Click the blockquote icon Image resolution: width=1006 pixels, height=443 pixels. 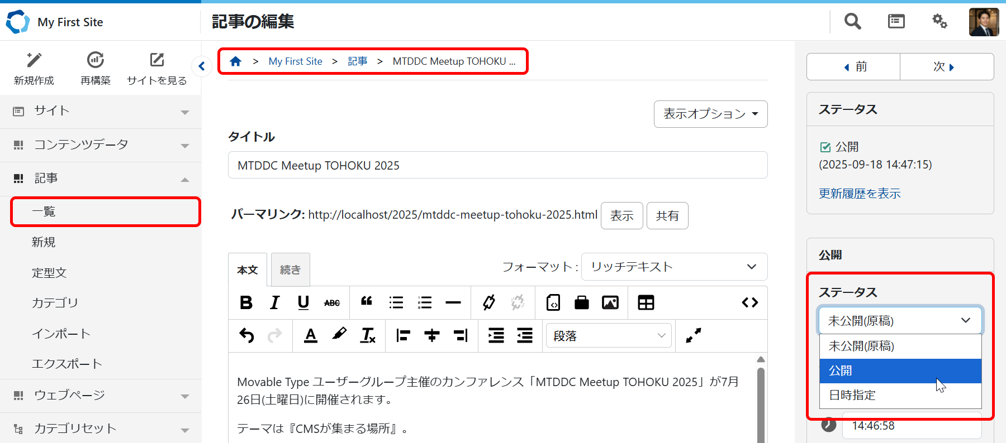(367, 302)
